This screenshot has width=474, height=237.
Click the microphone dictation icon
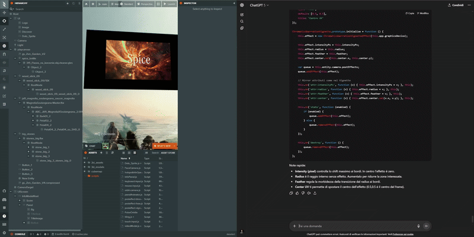click(418, 226)
